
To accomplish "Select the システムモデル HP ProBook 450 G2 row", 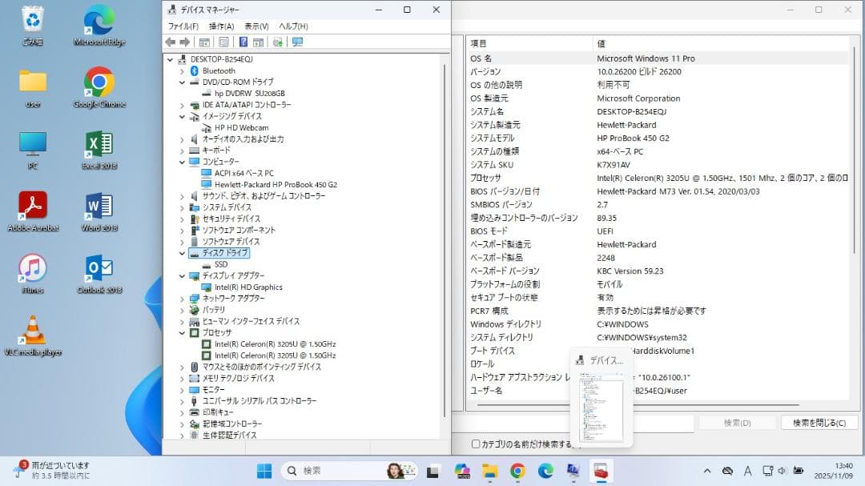I will 658,138.
